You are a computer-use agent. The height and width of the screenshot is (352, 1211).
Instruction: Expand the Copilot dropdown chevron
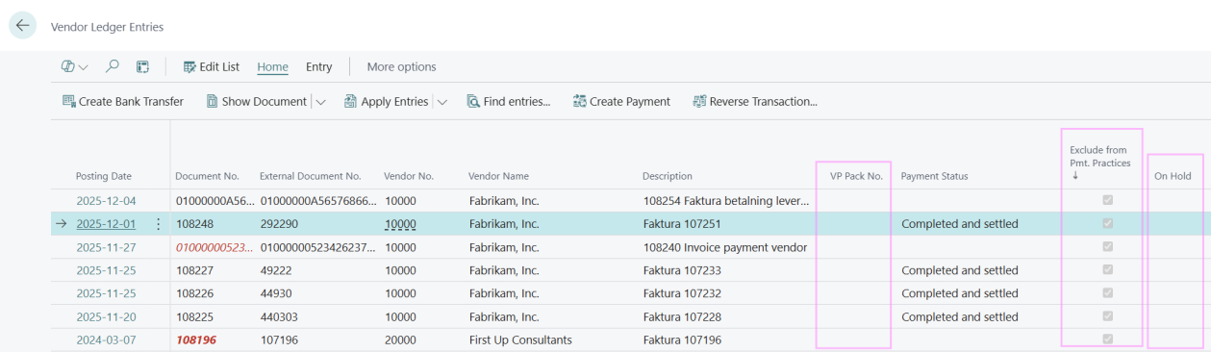[84, 67]
